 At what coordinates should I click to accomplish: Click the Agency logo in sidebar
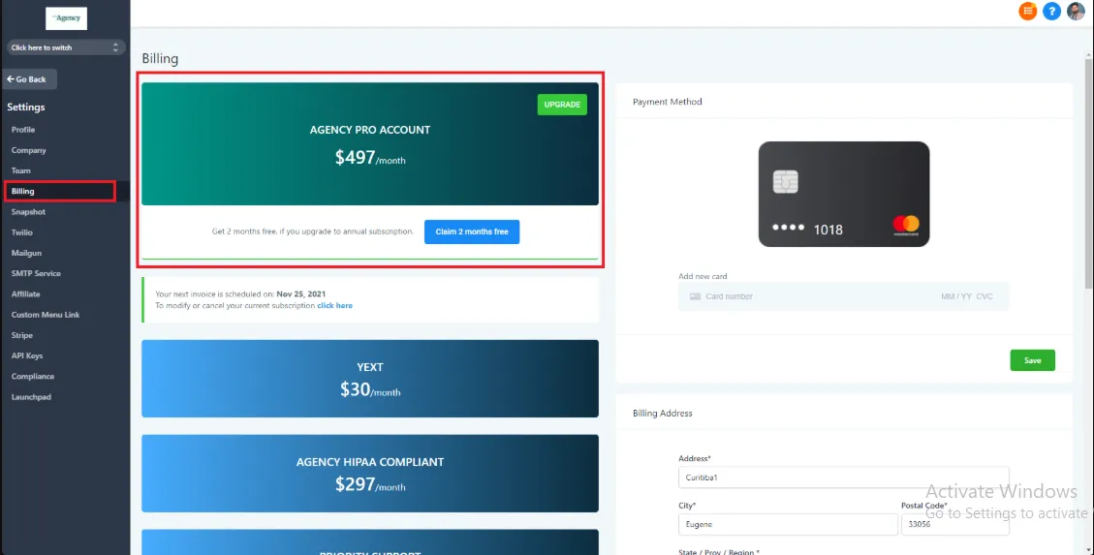tap(66, 18)
